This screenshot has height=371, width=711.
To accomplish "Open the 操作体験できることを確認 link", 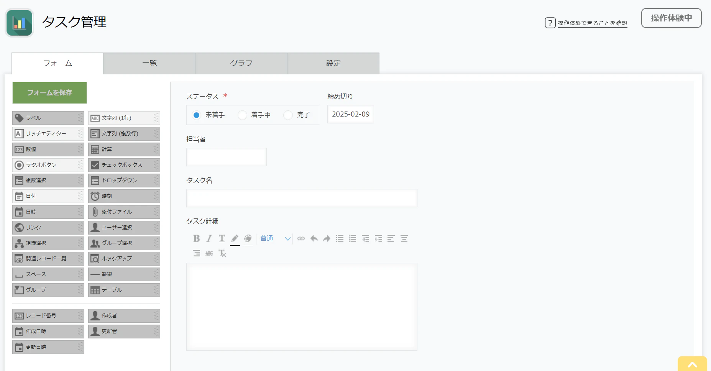I will pos(593,23).
